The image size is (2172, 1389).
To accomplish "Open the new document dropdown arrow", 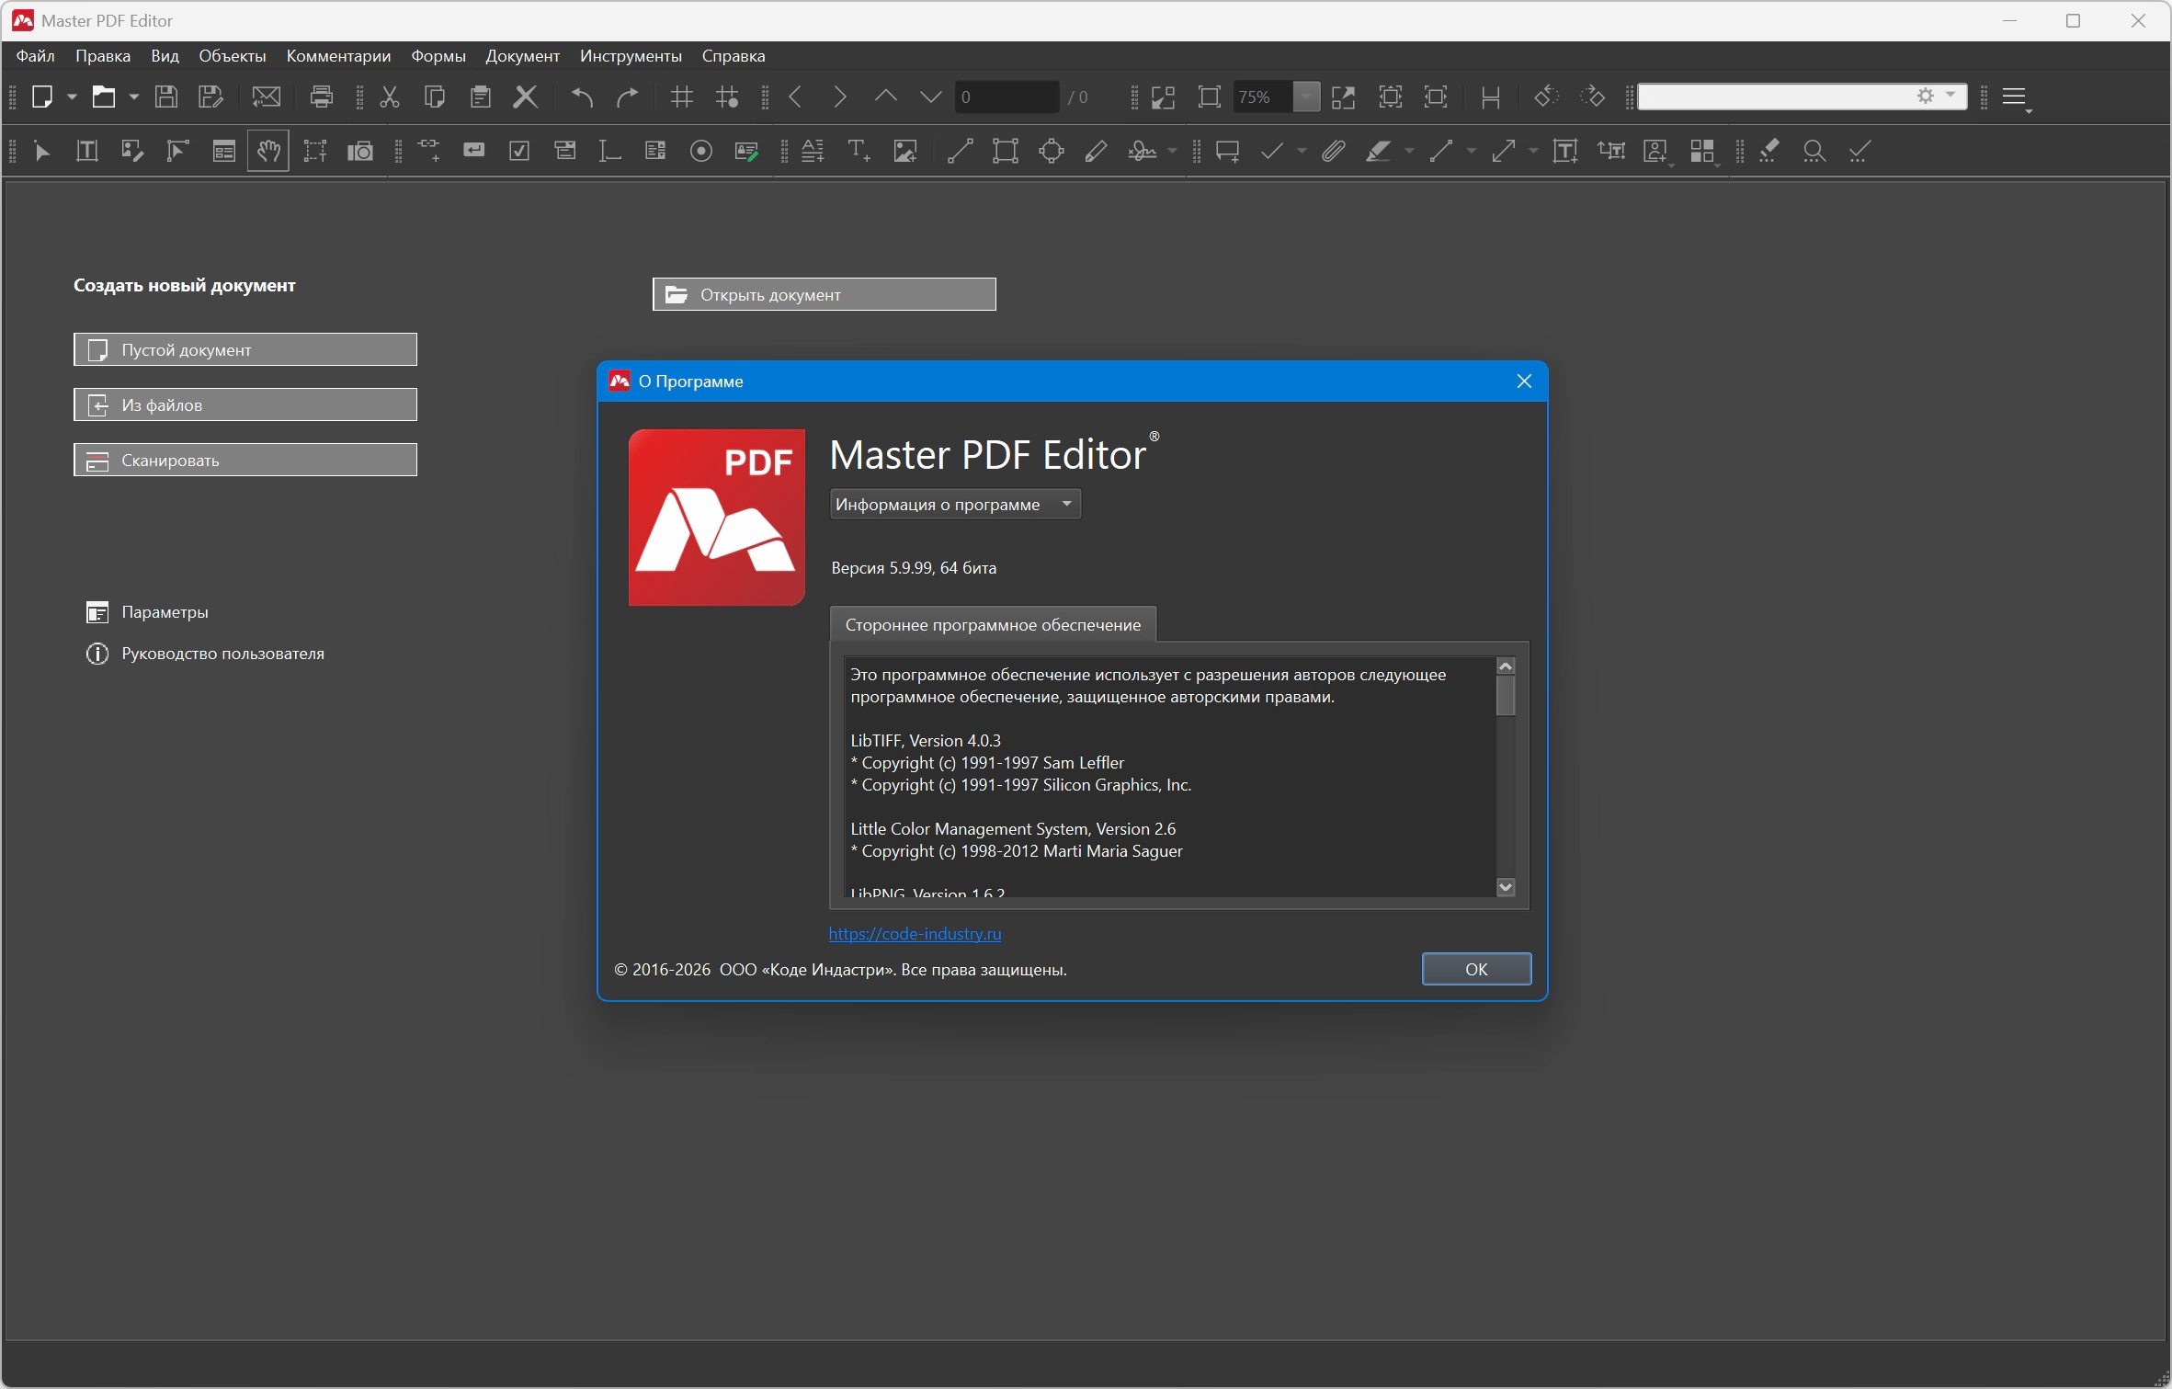I will coord(72,97).
